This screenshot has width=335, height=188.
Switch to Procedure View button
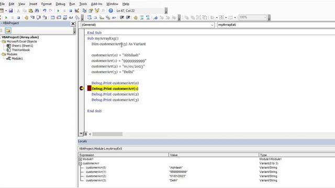pos(81,134)
